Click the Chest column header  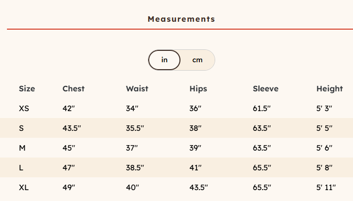pos(73,89)
